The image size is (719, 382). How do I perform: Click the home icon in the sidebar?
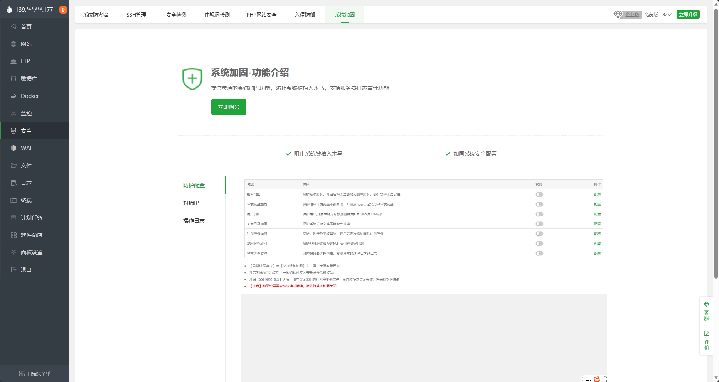(x=13, y=27)
